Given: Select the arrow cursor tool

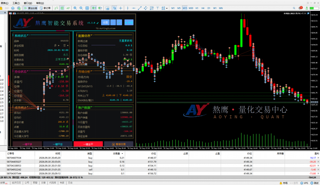Looking at the screenshot, I should [x=115, y=8].
